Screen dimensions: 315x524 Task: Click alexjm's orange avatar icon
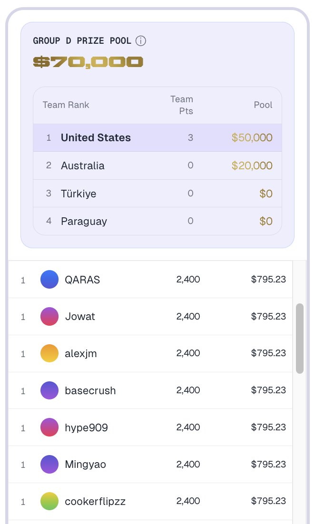[x=49, y=353]
